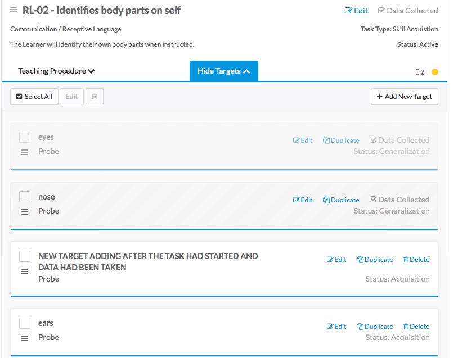Collapse targets with Hide Targets tab
The image size is (458, 358).
[224, 71]
